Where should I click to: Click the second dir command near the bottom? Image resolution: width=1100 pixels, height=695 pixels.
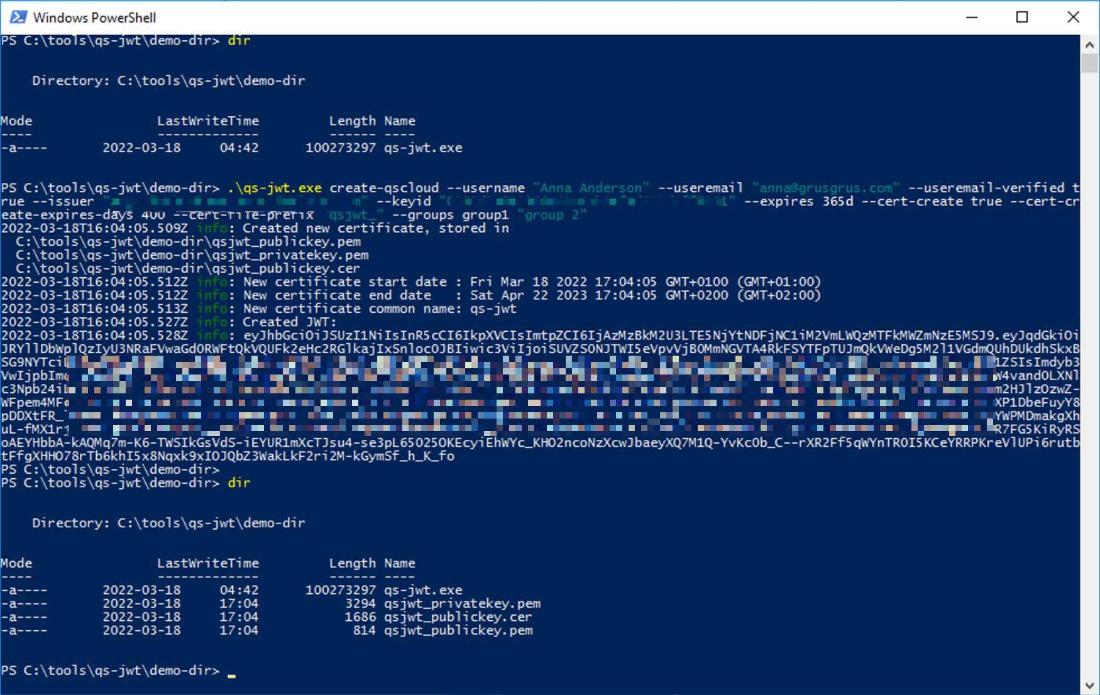[x=239, y=483]
